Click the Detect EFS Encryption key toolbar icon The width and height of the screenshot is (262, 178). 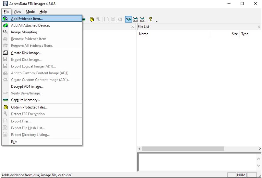point(98,19)
